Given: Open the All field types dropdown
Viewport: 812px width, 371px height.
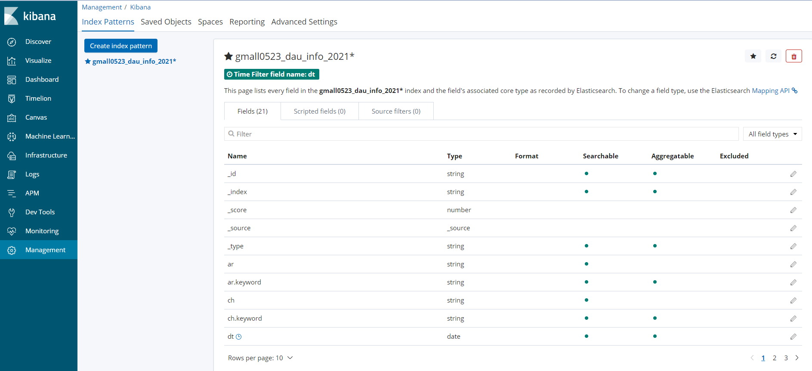Looking at the screenshot, I should [772, 134].
